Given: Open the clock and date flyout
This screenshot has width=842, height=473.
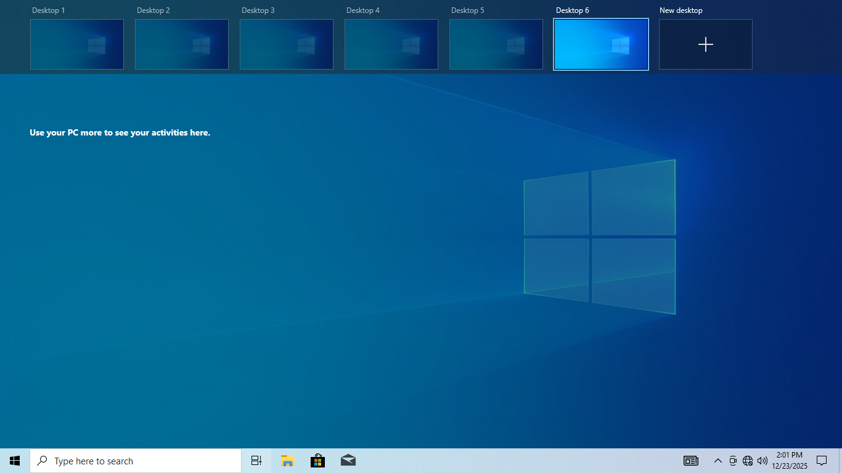Looking at the screenshot, I should [x=790, y=461].
